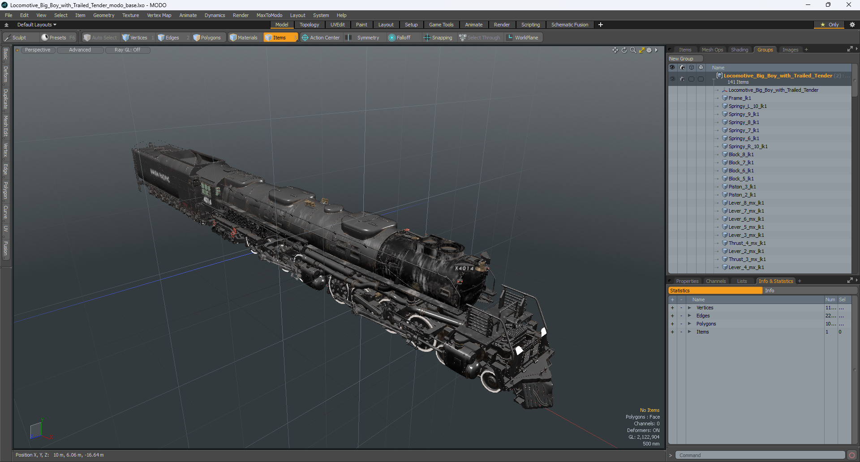The image size is (860, 462).
Task: Open the Ray GL: Off dropdown
Action: coord(127,50)
